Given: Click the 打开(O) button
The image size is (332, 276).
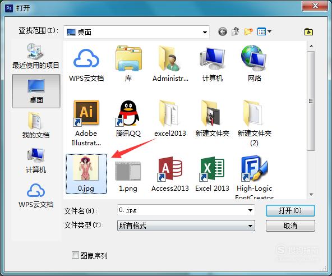Looking at the screenshot, I should coord(290,210).
